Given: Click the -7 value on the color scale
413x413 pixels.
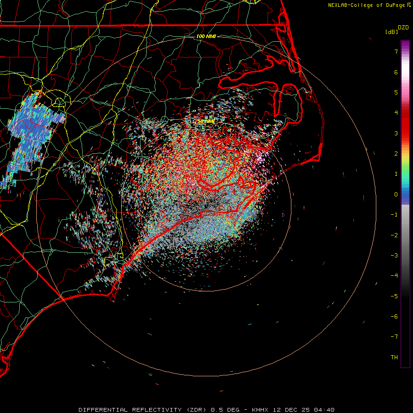Looking at the screenshot, I should point(394,337).
